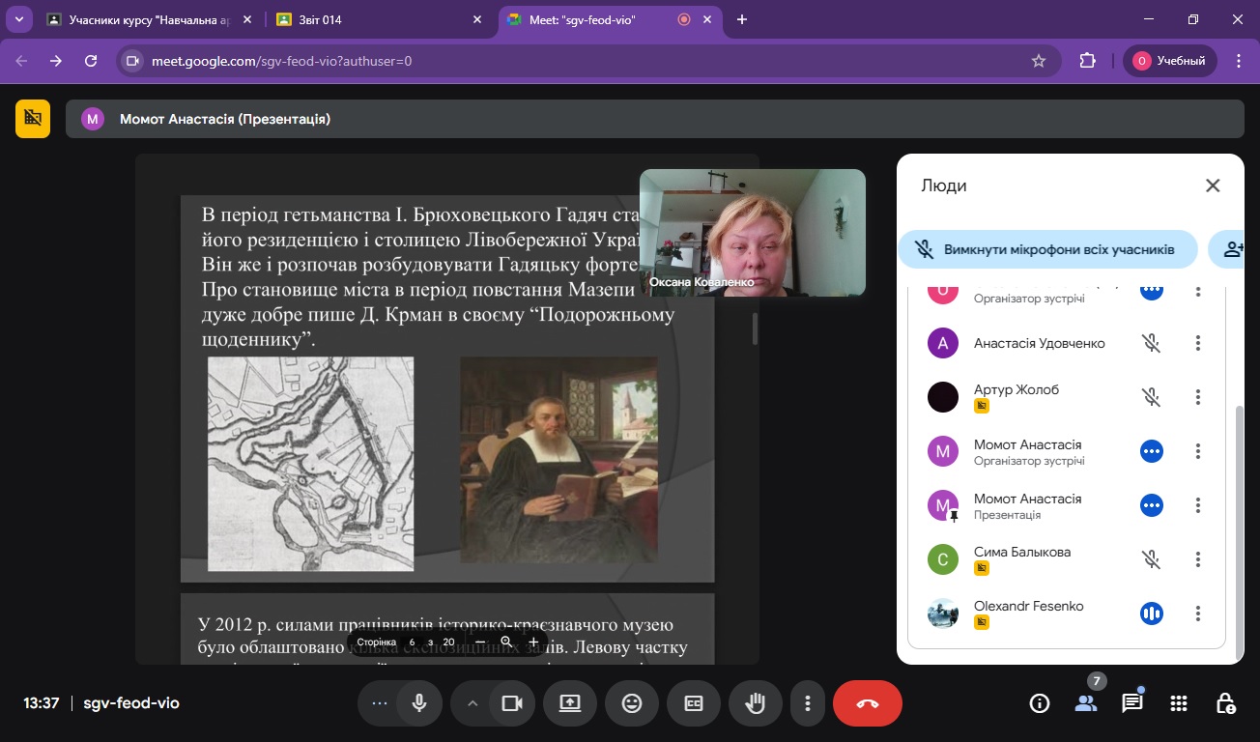Toggle the microphone in the call controls
Screen dimensions: 1260x742
point(419,703)
